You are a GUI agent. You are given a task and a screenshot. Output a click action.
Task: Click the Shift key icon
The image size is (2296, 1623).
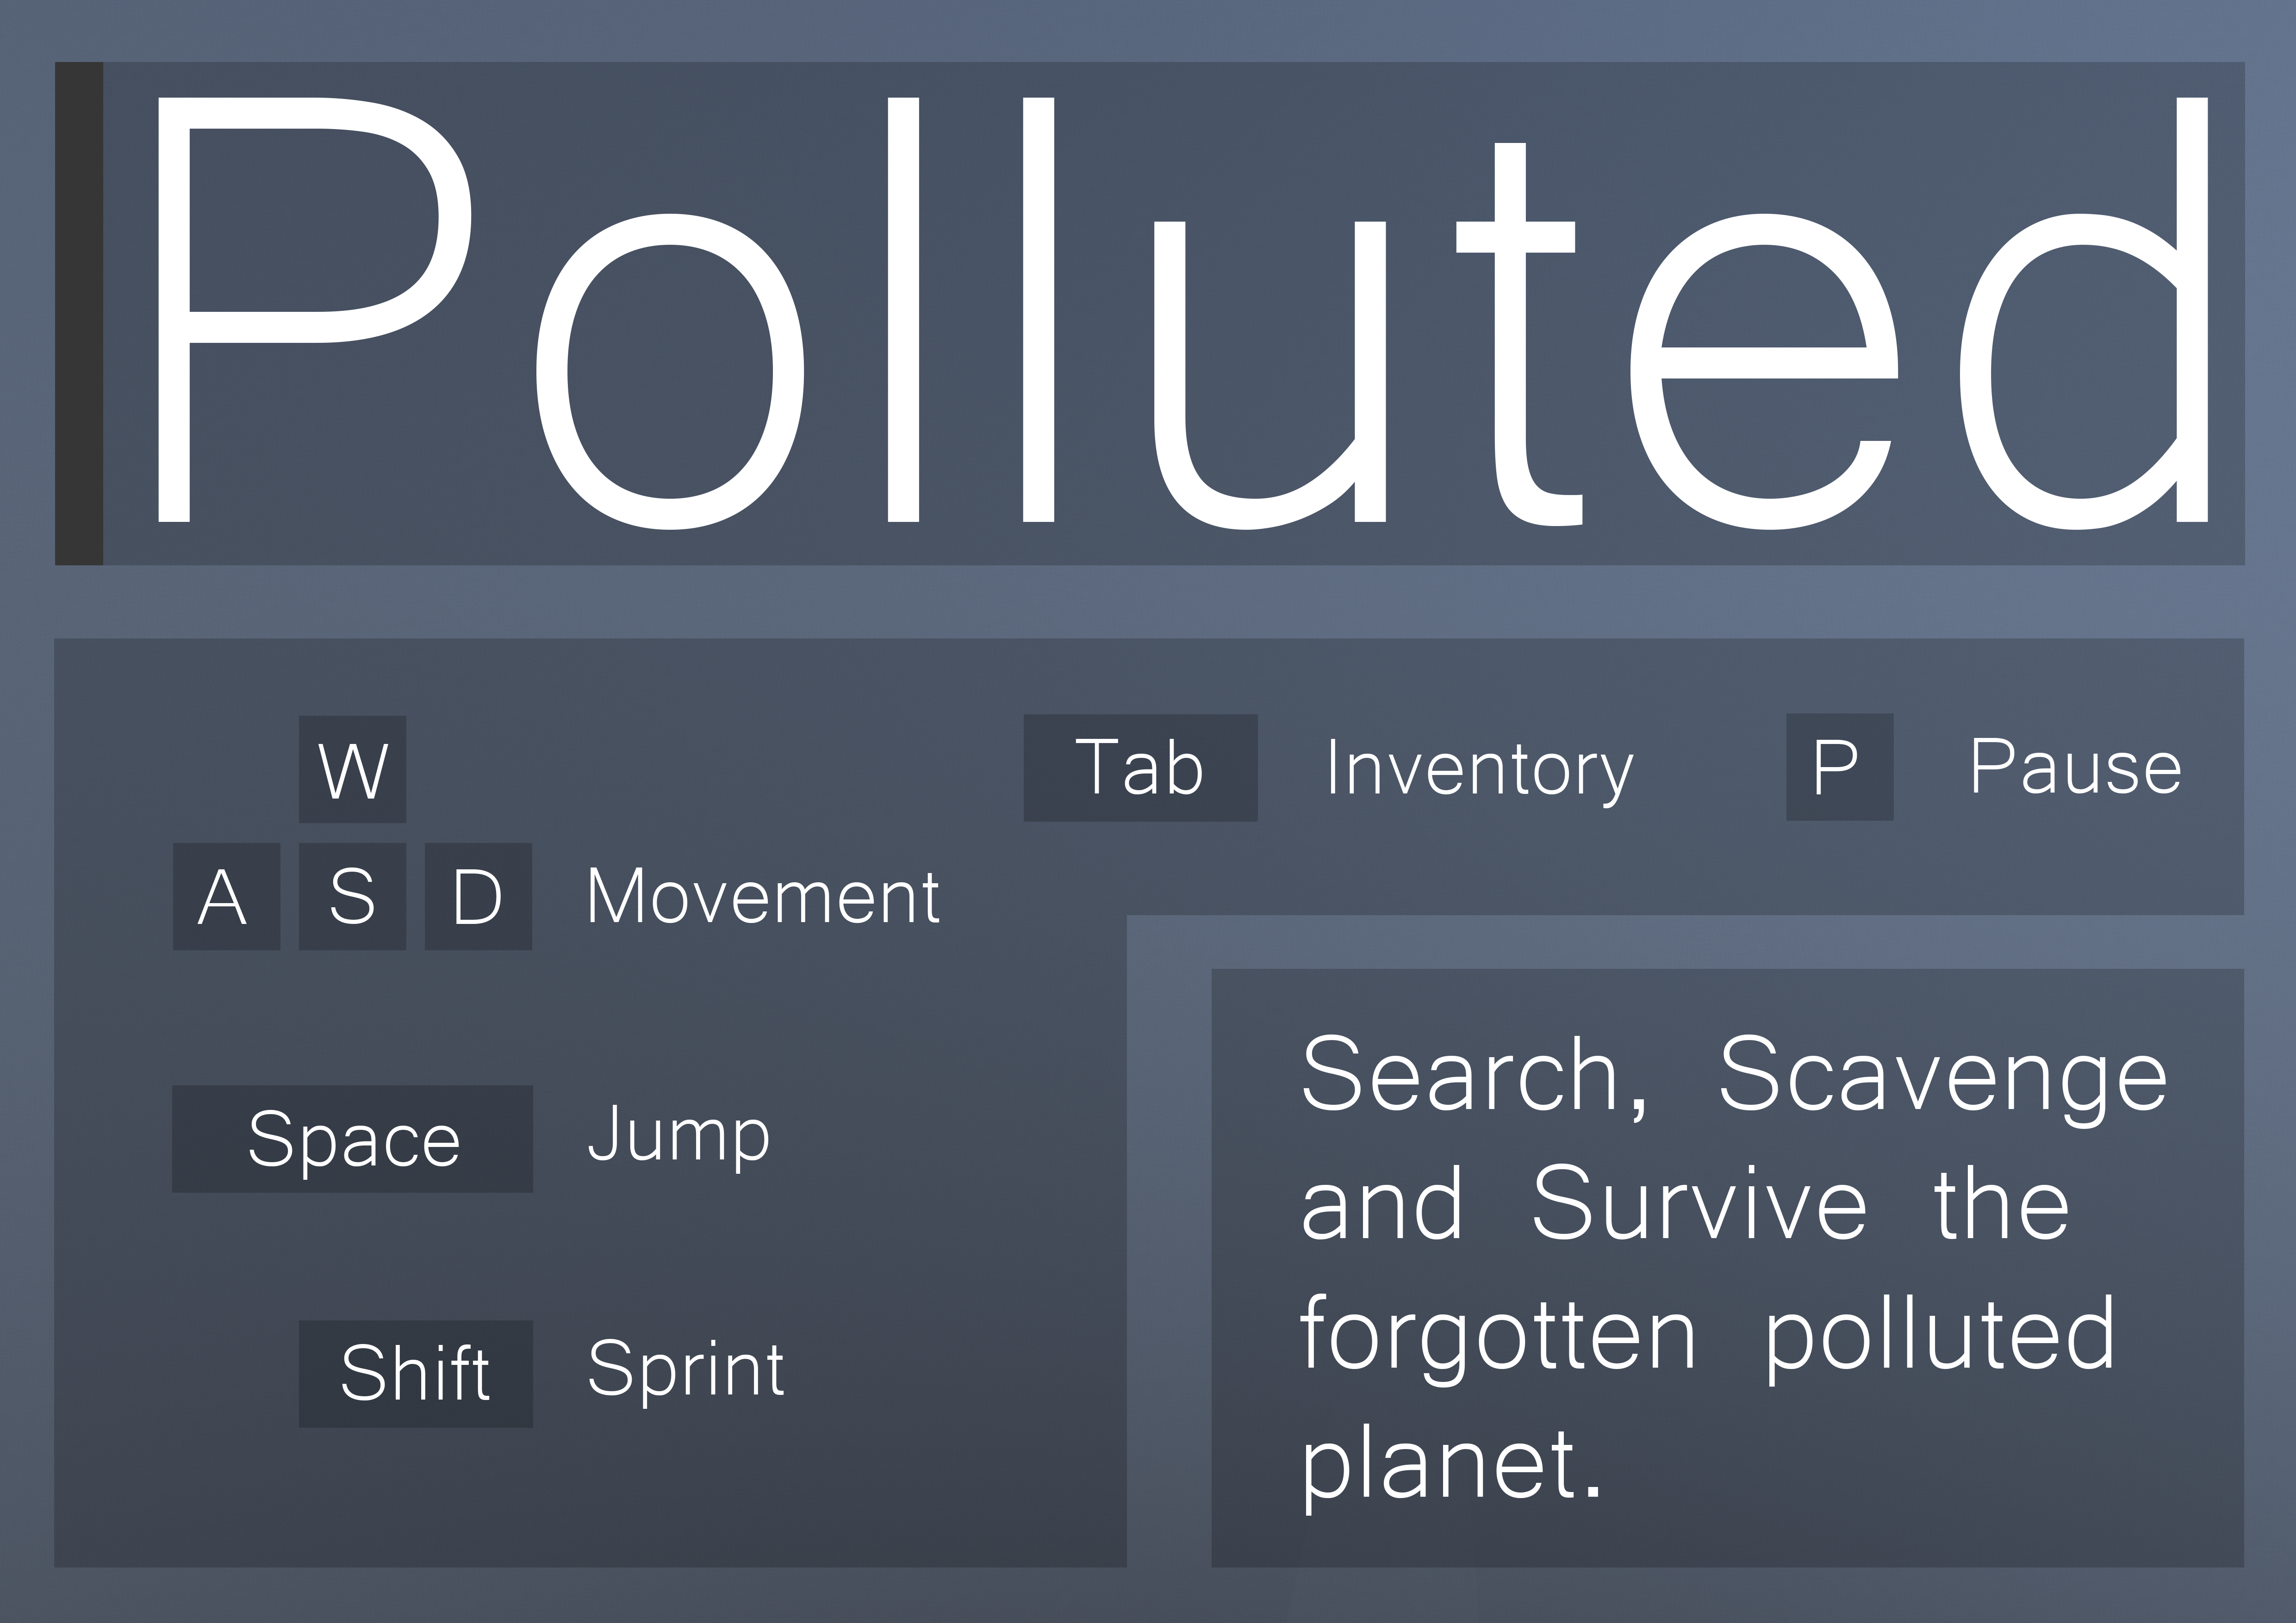coord(416,1373)
